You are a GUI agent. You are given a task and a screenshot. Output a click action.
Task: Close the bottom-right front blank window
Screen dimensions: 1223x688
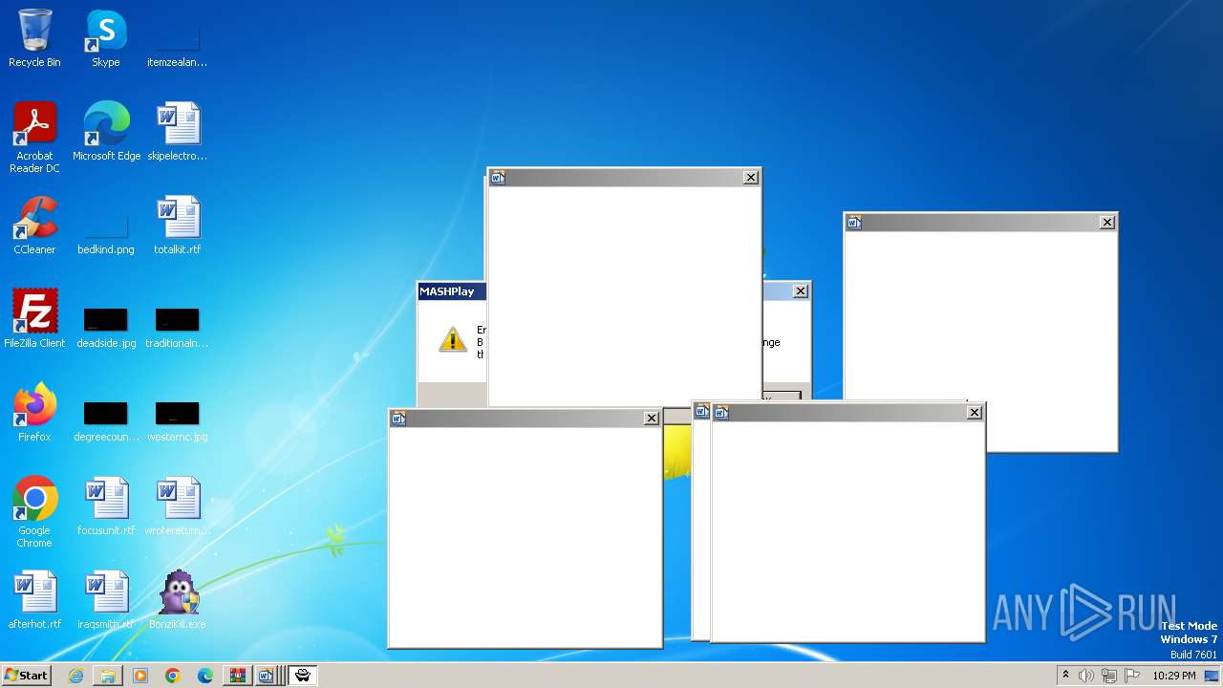click(x=974, y=413)
